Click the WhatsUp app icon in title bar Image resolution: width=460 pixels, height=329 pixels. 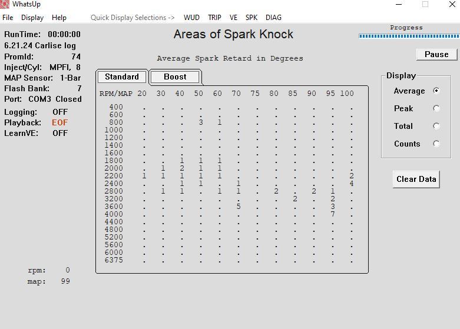click(x=5, y=5)
